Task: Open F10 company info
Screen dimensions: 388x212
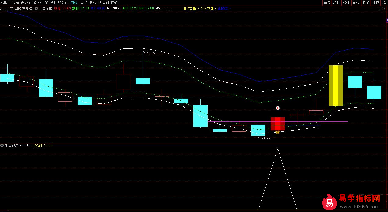Action: 366,3
